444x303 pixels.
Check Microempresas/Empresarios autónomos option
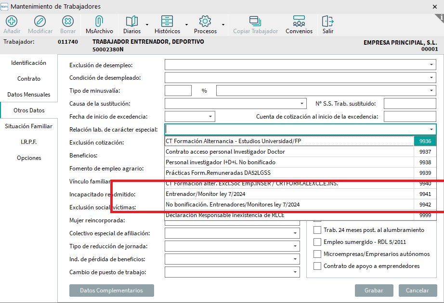(317, 254)
